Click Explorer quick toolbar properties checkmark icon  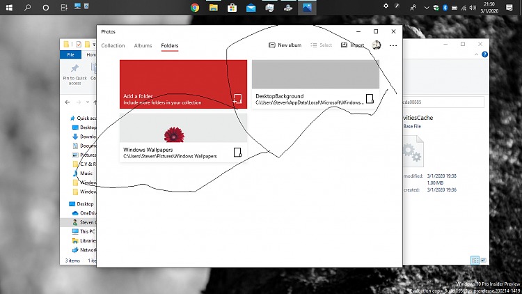[x=79, y=45]
